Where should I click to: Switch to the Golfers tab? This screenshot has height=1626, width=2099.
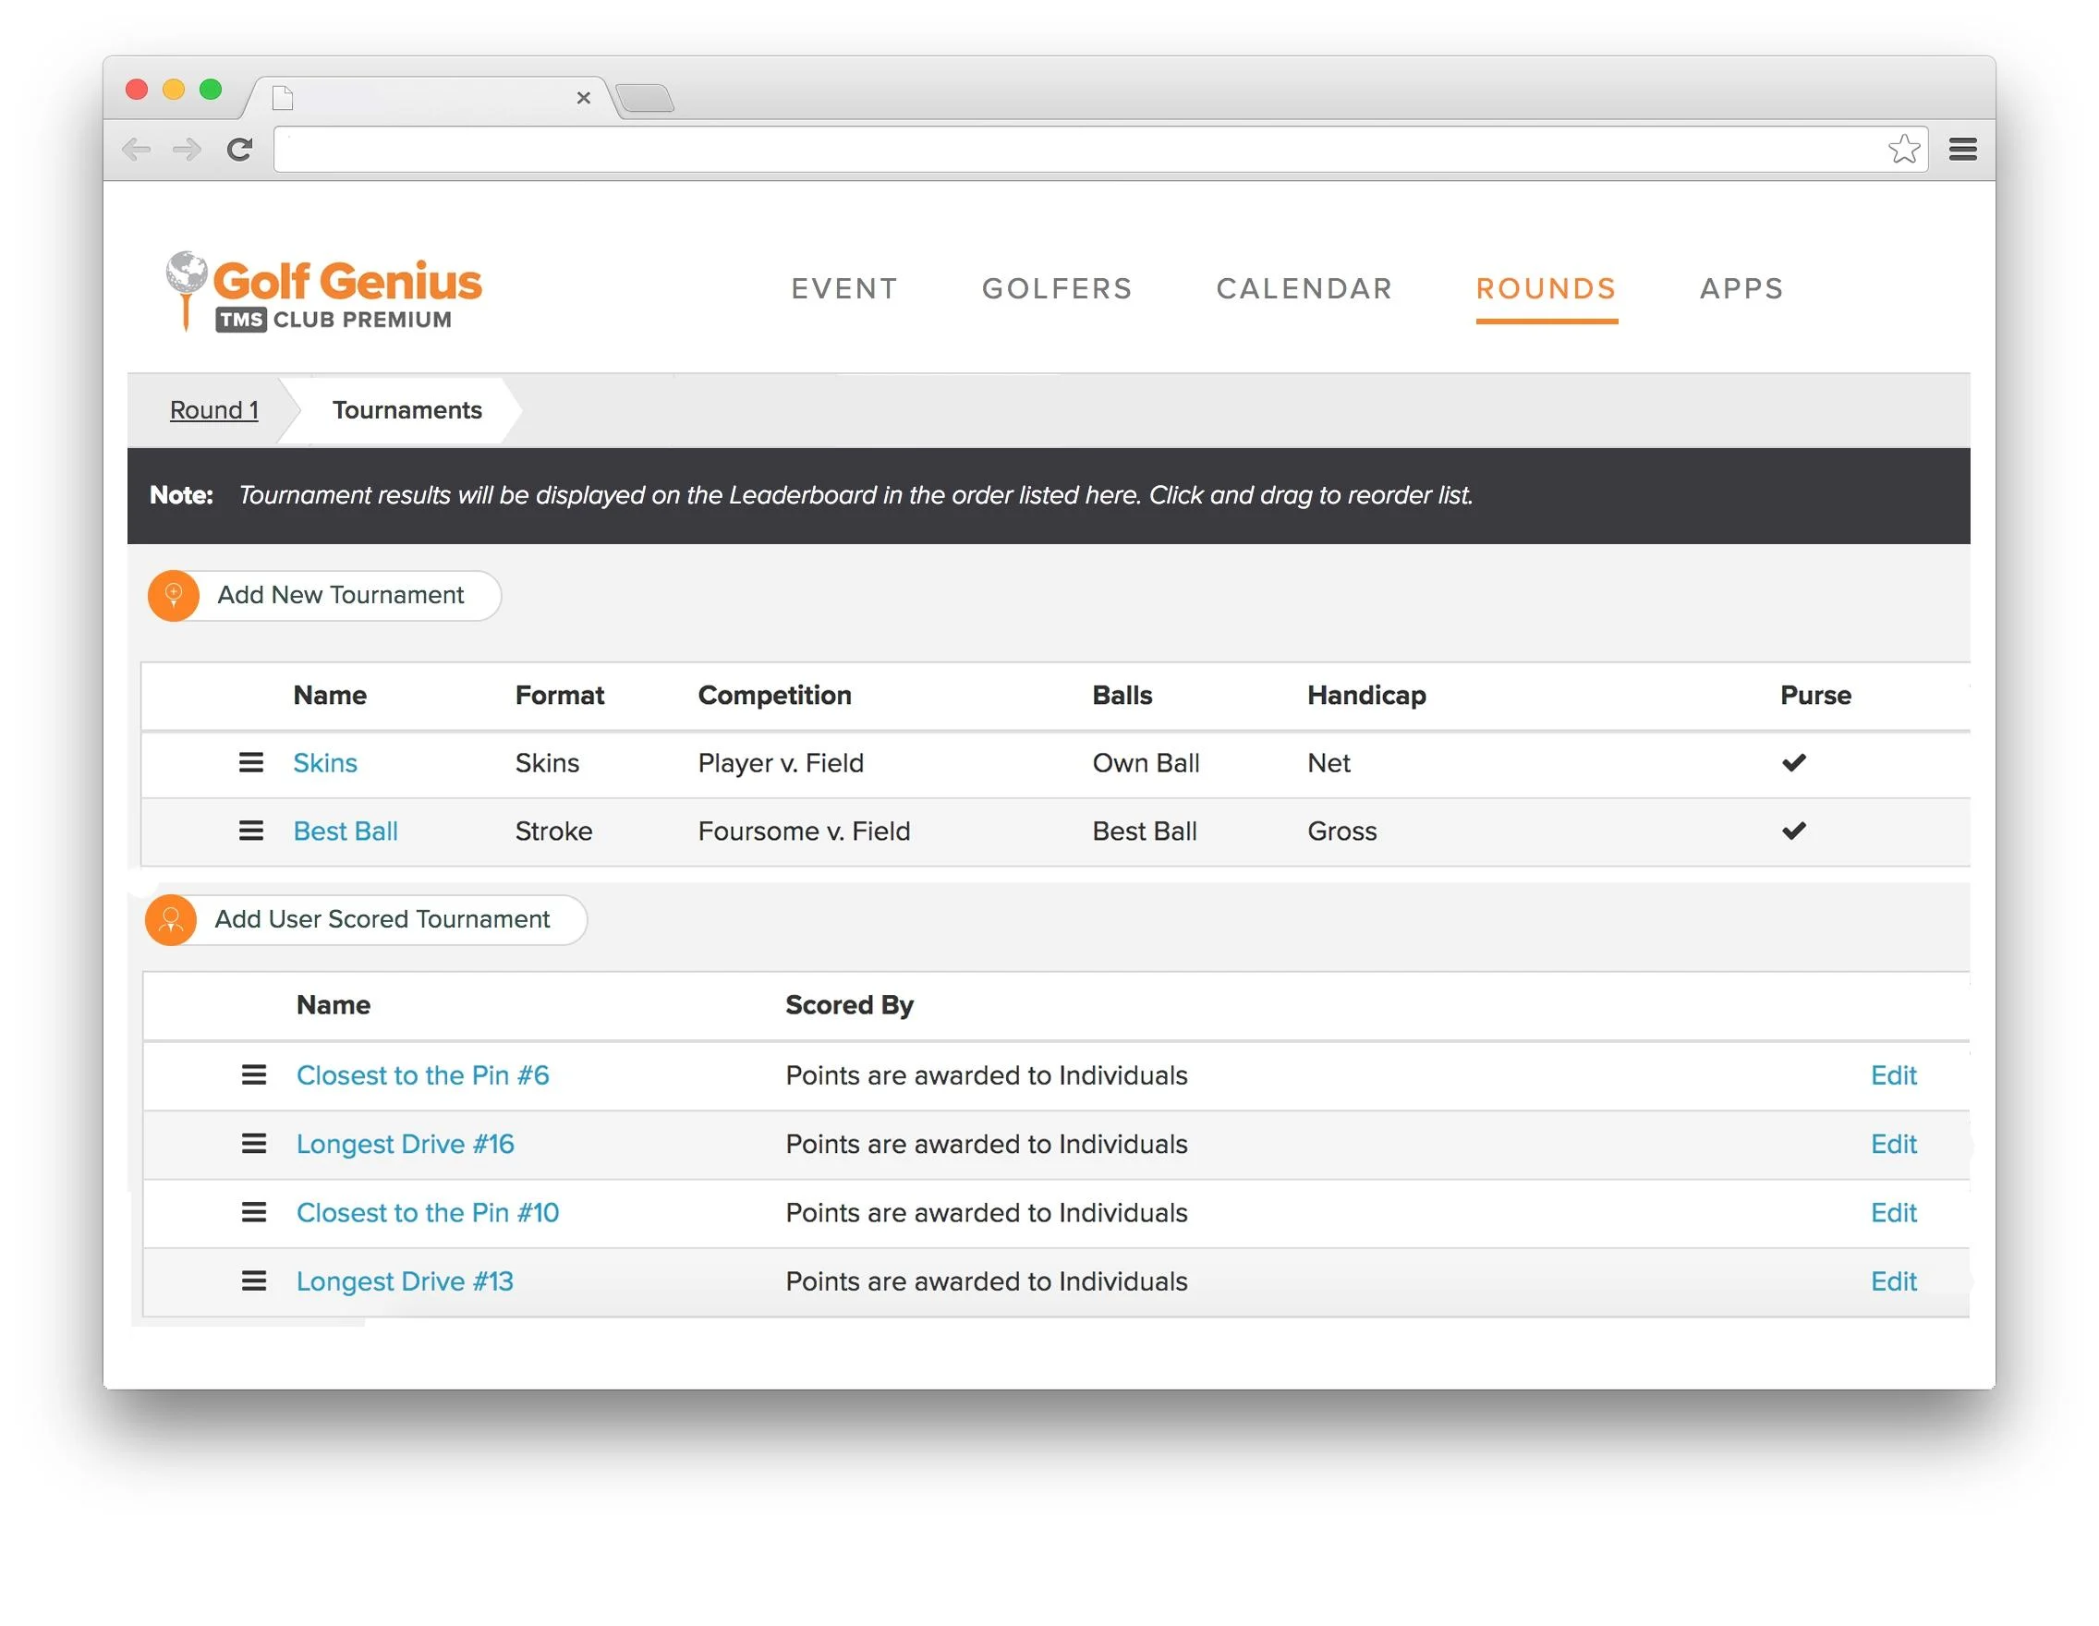point(1056,288)
